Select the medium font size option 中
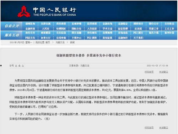This screenshot has height=134, width=178. 20,66
